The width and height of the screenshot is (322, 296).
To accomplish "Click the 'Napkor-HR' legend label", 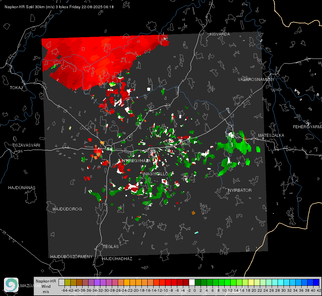I will tap(46, 281).
